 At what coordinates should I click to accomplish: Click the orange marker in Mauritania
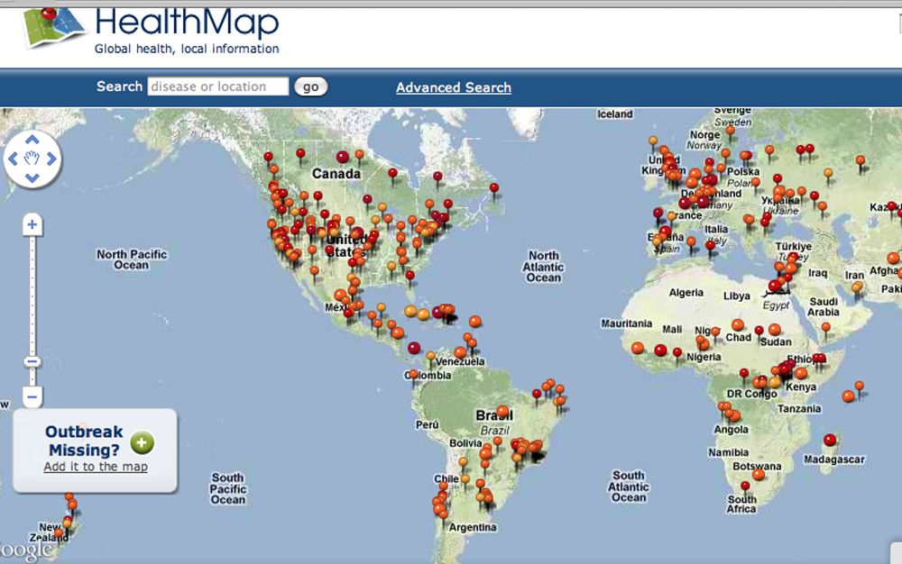pos(638,348)
